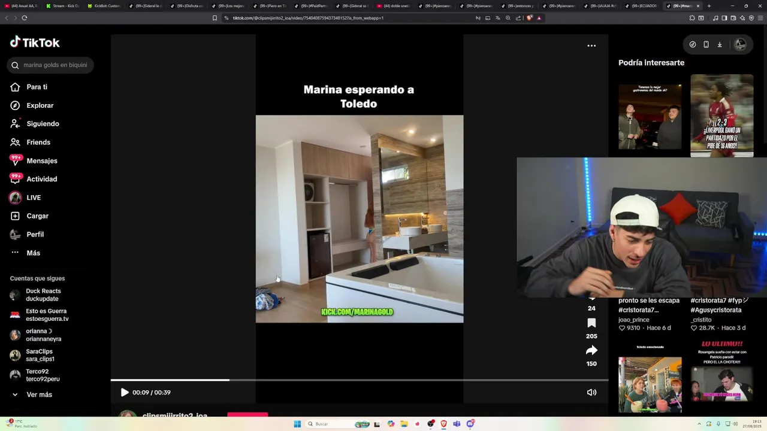Screen dimensions: 767x431
Task: Open SaraClips account
Action: pos(32,355)
